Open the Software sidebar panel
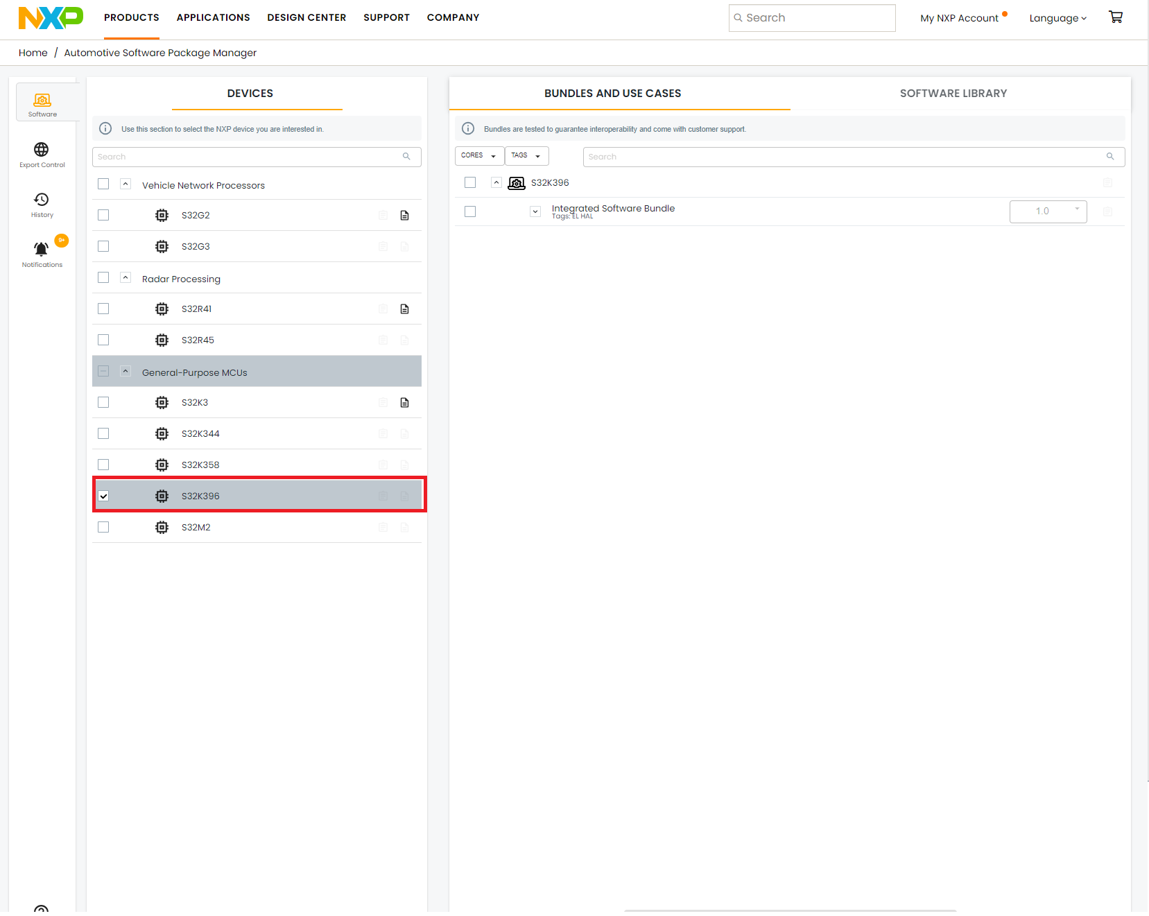1149x916 pixels. tap(42, 103)
